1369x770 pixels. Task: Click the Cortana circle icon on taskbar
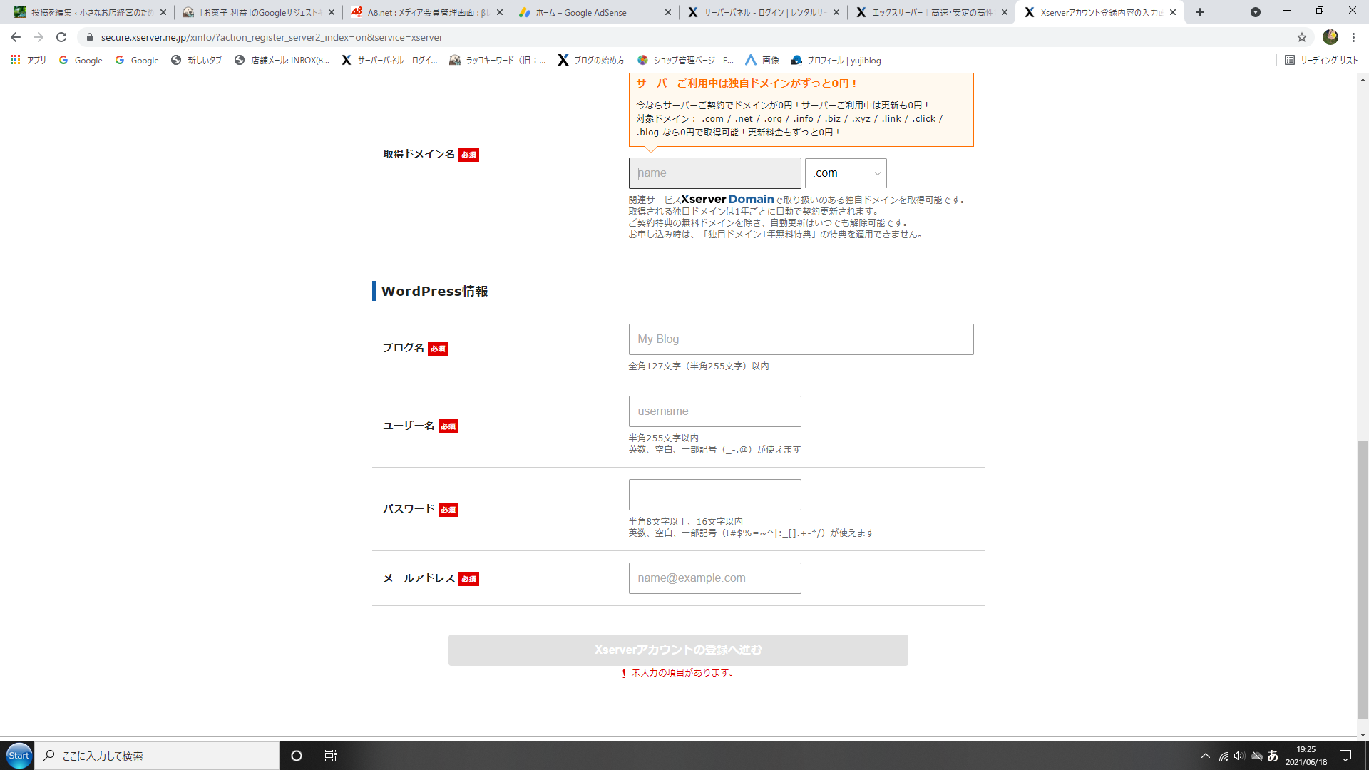click(297, 756)
